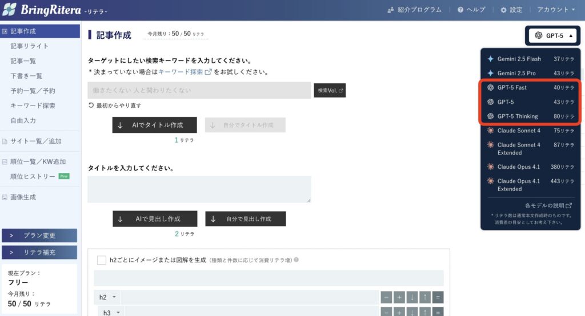Screen dimensions: 585x316
Task: Open the キーワード探索 link in instructions
Action: [185, 72]
